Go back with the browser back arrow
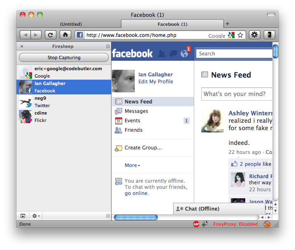The width and height of the screenshot is (295, 250). click(x=26, y=35)
